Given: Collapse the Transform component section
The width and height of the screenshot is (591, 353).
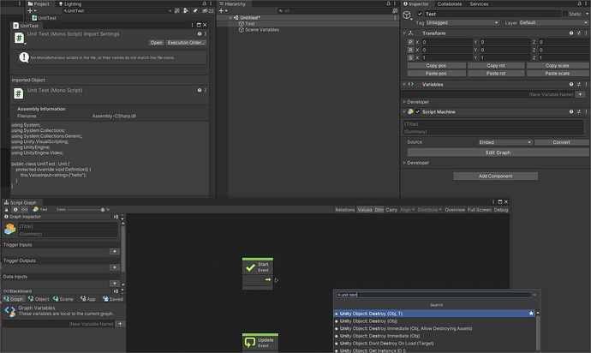Looking at the screenshot, I should (405, 32).
